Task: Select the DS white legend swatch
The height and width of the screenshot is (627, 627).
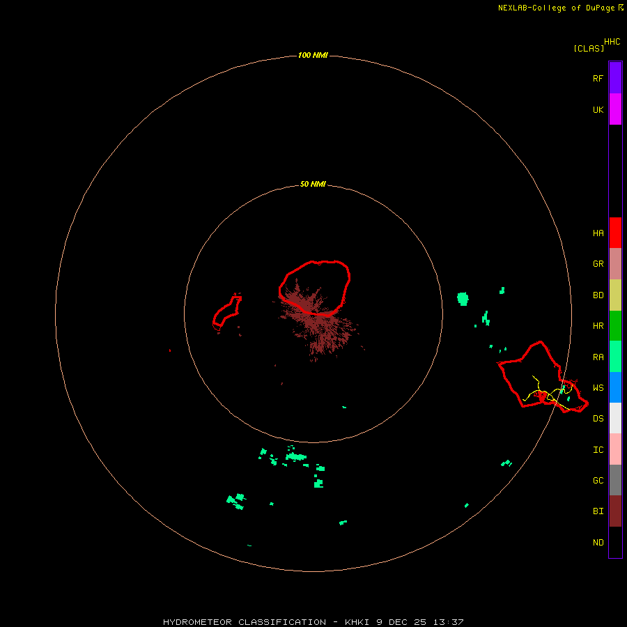Action: pyautogui.click(x=615, y=418)
